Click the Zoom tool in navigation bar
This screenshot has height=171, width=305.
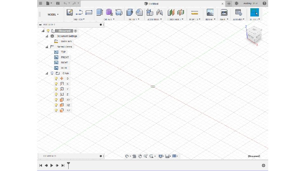pyautogui.click(x=146, y=156)
